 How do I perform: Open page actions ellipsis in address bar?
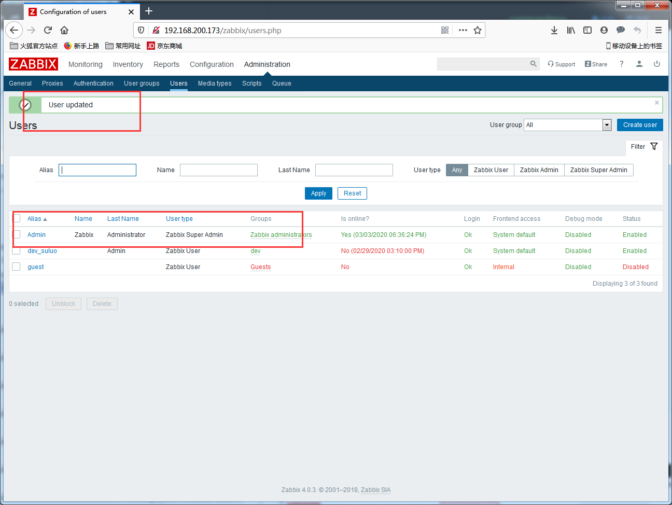coord(463,30)
